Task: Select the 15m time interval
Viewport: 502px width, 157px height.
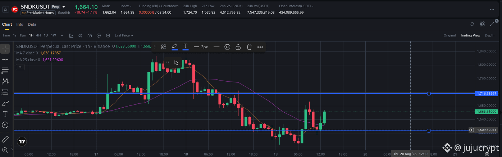Action: click(23, 35)
